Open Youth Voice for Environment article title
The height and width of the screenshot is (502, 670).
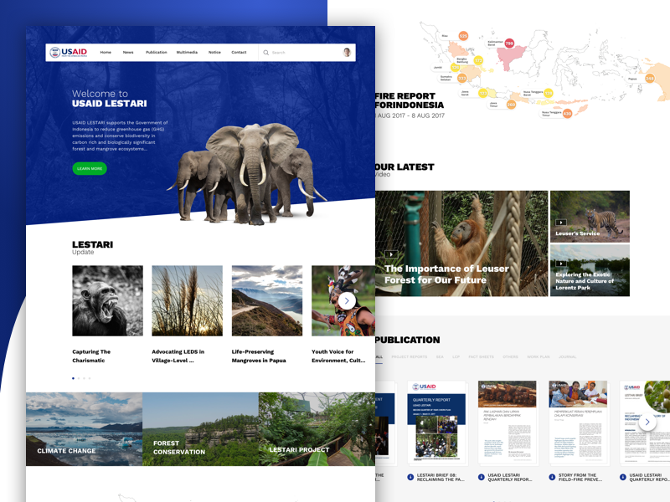click(338, 356)
